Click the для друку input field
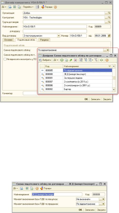119x213 pixels. [x=55, y=31]
